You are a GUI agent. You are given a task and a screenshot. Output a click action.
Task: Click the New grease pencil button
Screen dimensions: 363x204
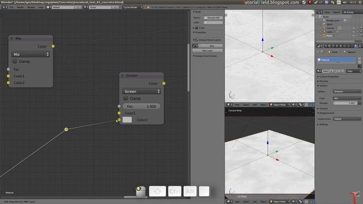click(210, 46)
